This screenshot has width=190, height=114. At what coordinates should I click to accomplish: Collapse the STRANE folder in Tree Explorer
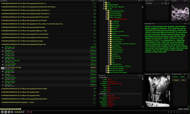pos(104,9)
